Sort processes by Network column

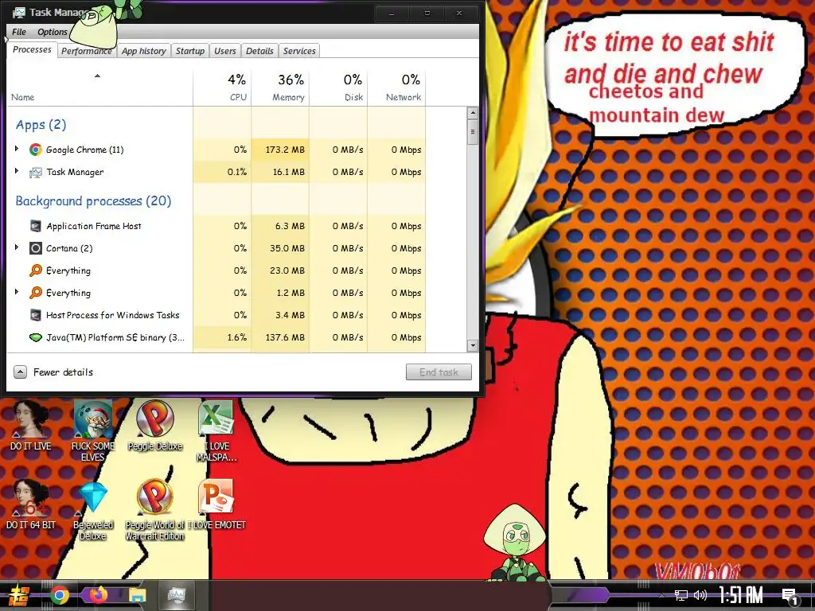pyautogui.click(x=396, y=88)
